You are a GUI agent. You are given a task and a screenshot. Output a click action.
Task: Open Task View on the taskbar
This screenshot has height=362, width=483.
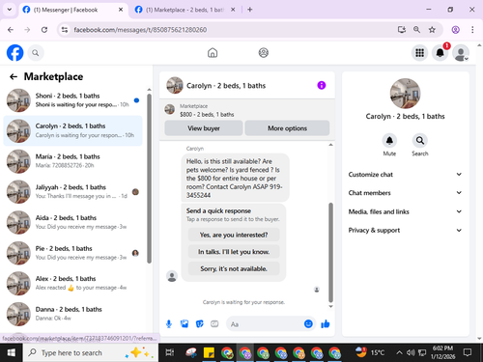[170, 353]
